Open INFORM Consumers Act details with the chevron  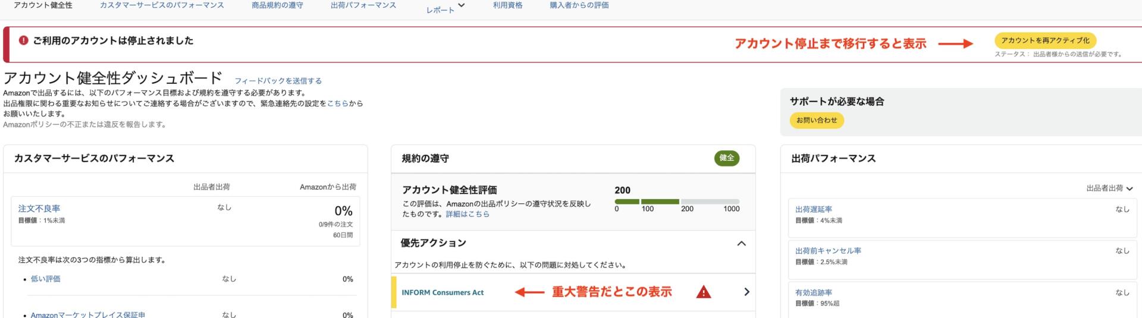point(746,292)
